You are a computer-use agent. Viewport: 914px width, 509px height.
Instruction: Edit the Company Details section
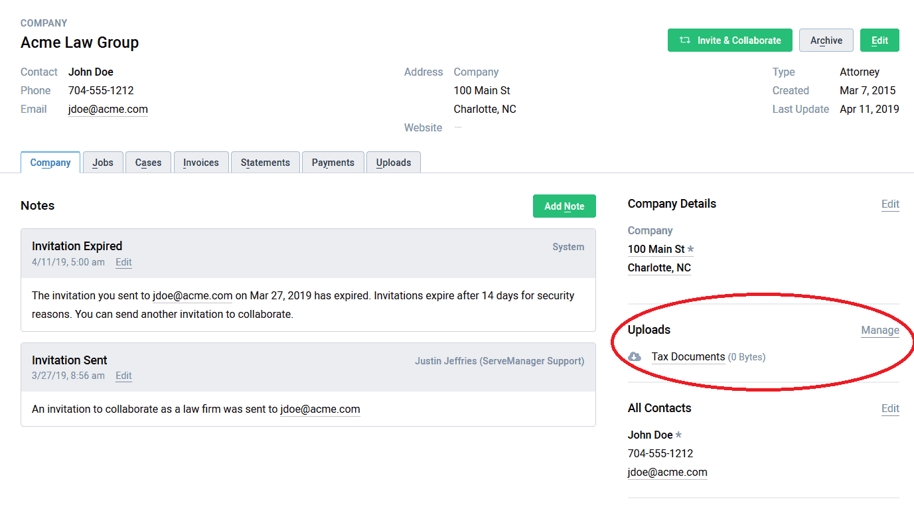[890, 204]
